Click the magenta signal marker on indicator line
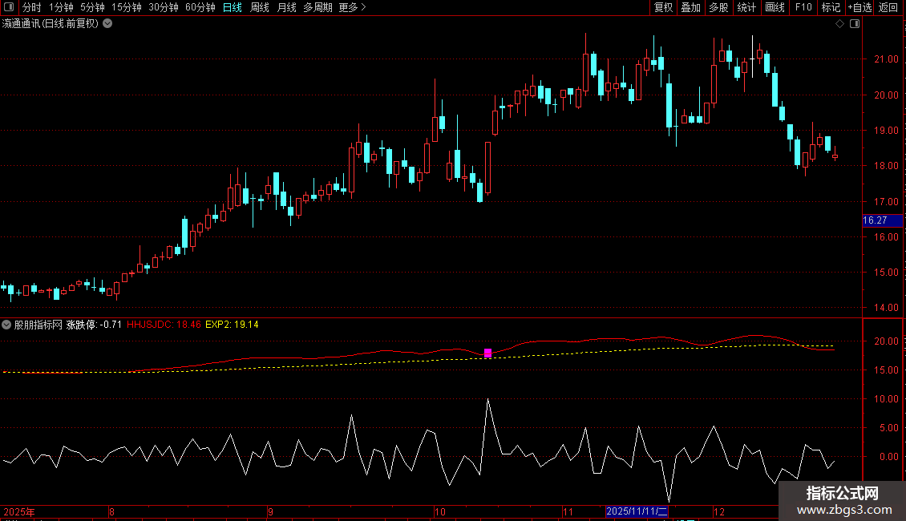The width and height of the screenshot is (906, 521). coord(487,353)
